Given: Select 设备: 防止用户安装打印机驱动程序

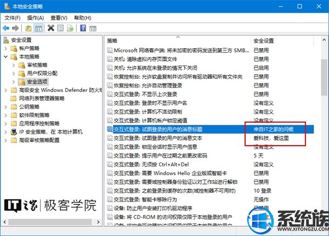Looking at the screenshot, I should click(210, 208).
